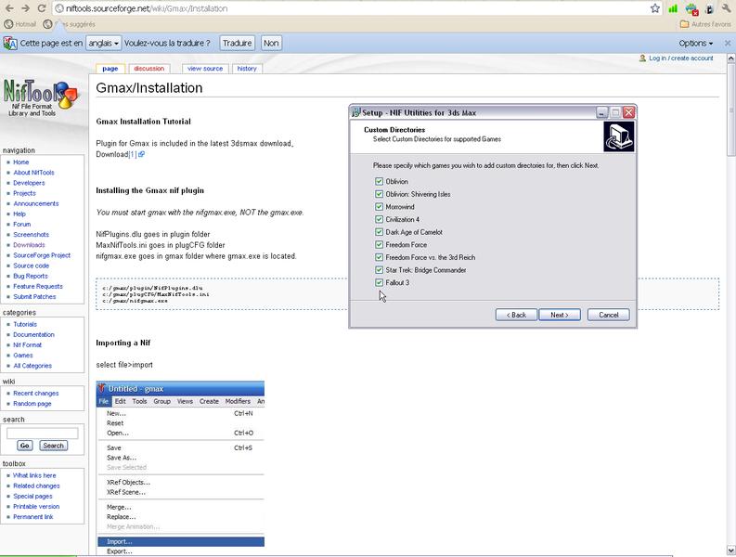Uncheck the Fallout 3 checkbox
The width and height of the screenshot is (736, 557).
379,283
